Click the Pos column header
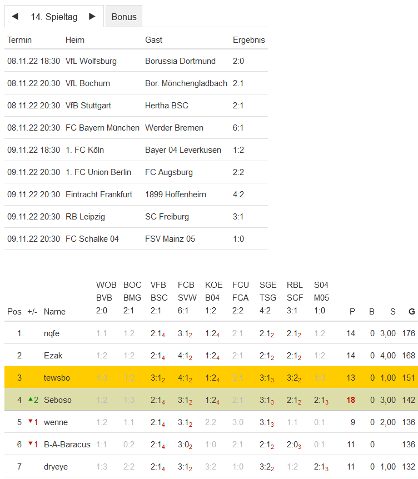The height and width of the screenshot is (479, 418). [14, 312]
